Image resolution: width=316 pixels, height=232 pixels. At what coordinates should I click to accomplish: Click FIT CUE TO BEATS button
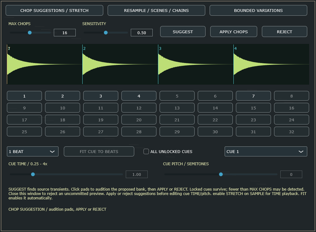click(x=99, y=151)
